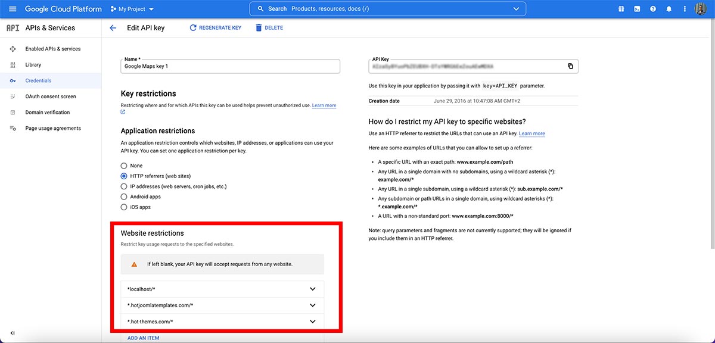This screenshot has height=343, width=715.
Task: Expand the *.hot-themes.com/* row
Action: click(x=222, y=322)
